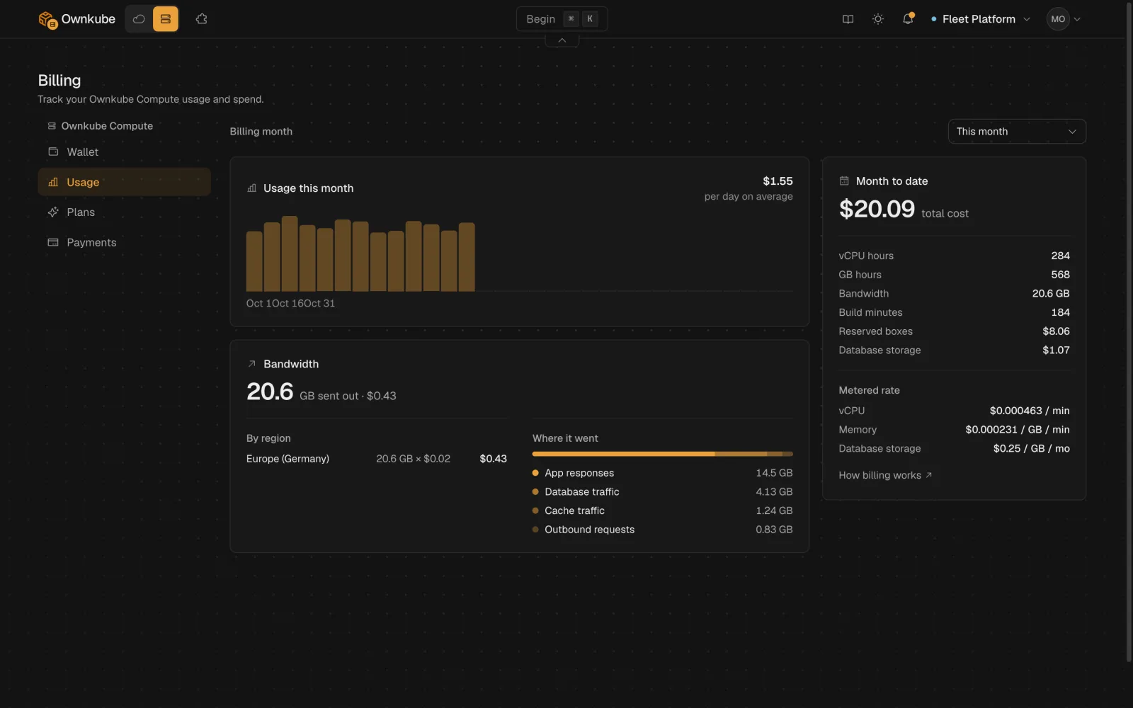Click the Payments card icon
Screen dimensions: 1133x708
[x=53, y=242]
